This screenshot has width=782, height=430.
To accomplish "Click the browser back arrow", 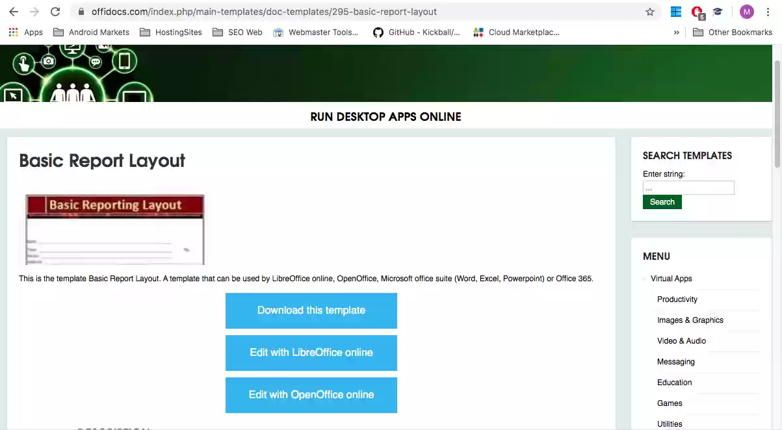I will pos(14,12).
